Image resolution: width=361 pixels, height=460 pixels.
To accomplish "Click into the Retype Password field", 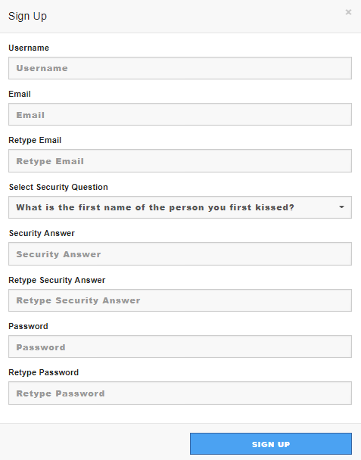I will [x=180, y=393].
